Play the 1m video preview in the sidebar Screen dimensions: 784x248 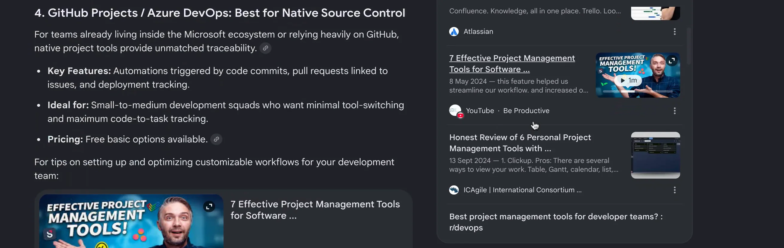(628, 80)
